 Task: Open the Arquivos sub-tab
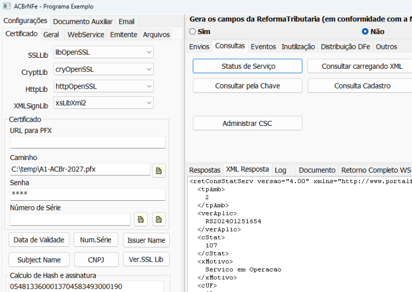(157, 35)
